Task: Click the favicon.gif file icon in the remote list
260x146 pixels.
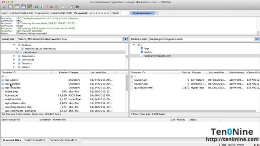Action: (x=132, y=80)
